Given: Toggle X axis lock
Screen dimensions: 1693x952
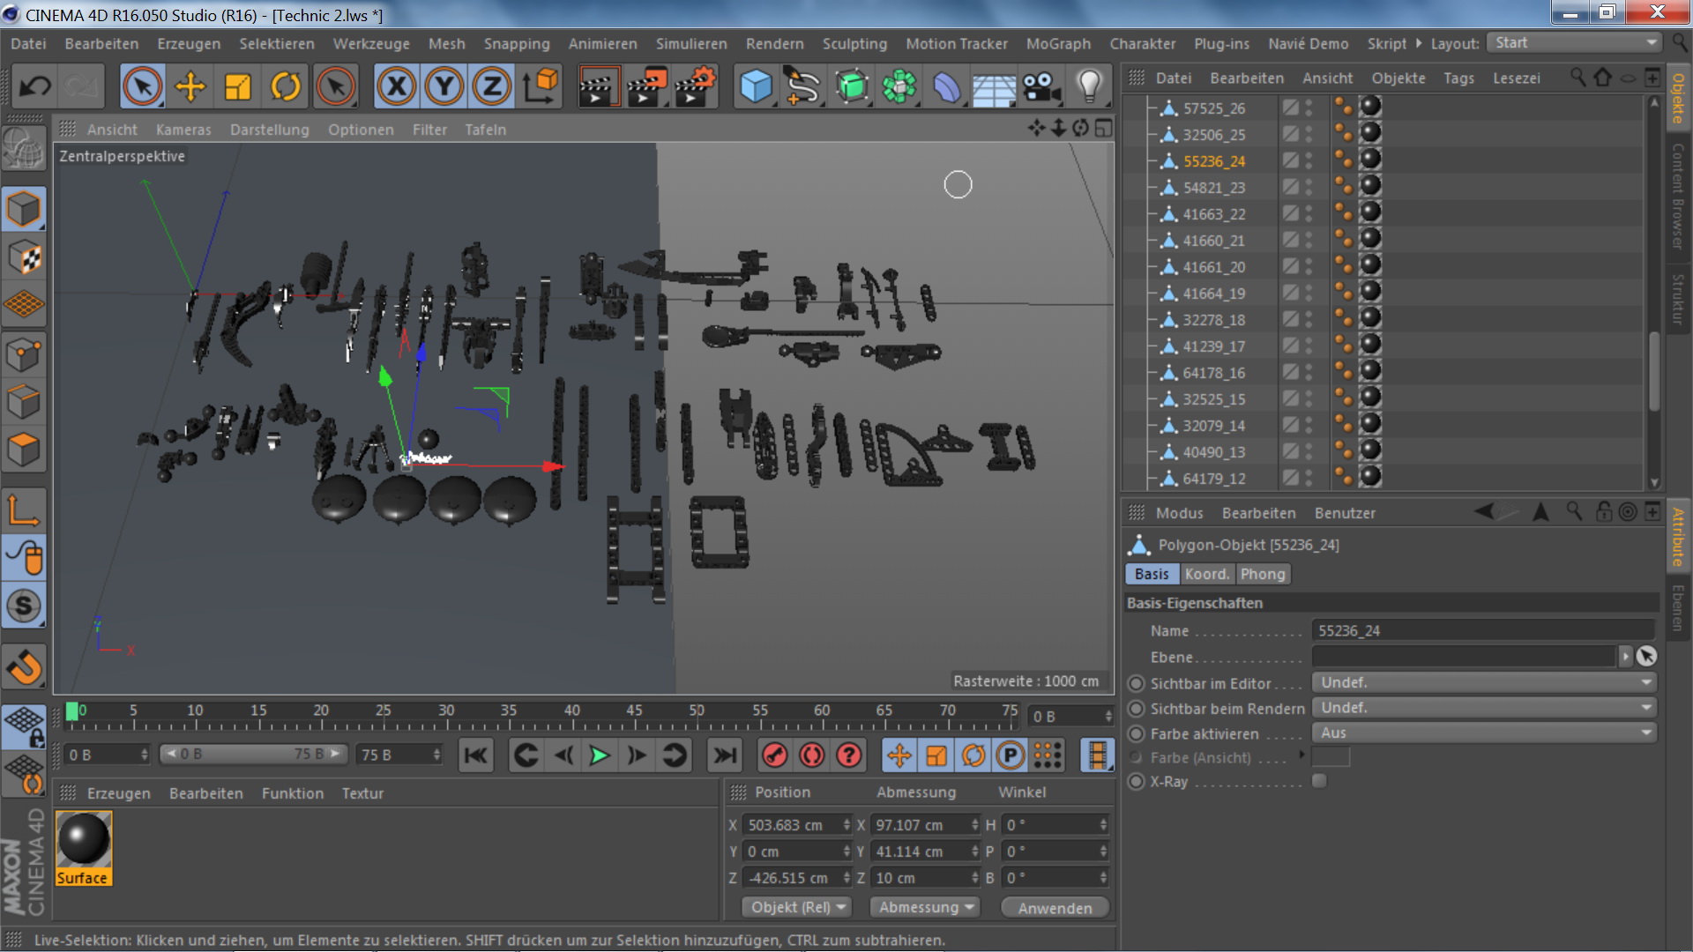Looking at the screenshot, I should coord(397,86).
